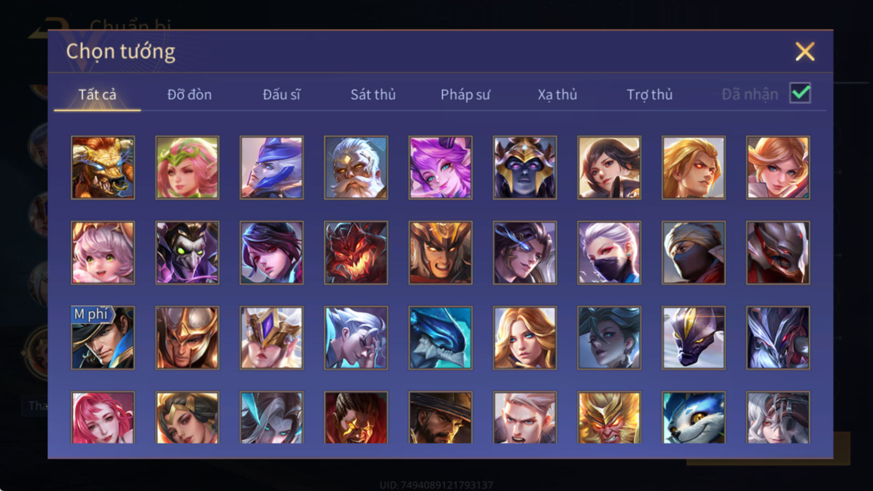
Task: Select the 'Đấu sĩ' tab
Action: click(x=282, y=94)
